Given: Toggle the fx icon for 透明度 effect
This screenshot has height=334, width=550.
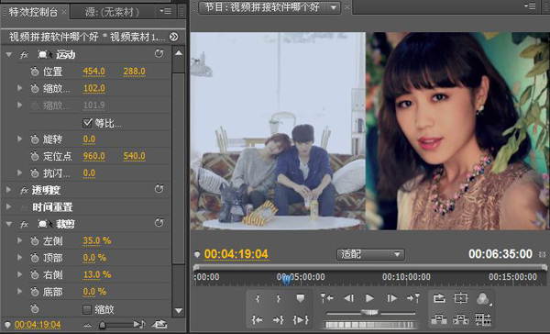Looking at the screenshot, I should tap(24, 190).
